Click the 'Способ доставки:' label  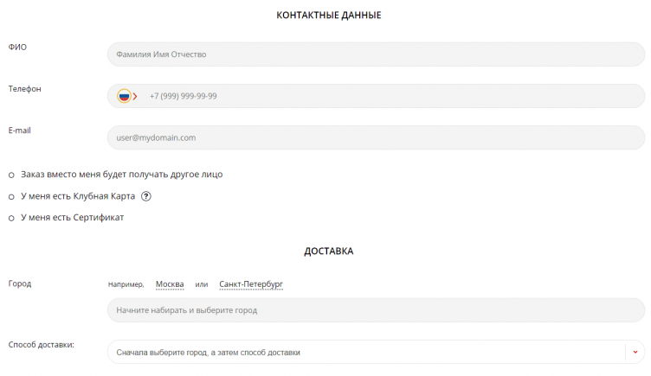coord(41,345)
